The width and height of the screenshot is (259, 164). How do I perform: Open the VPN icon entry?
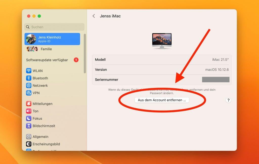tap(29, 93)
